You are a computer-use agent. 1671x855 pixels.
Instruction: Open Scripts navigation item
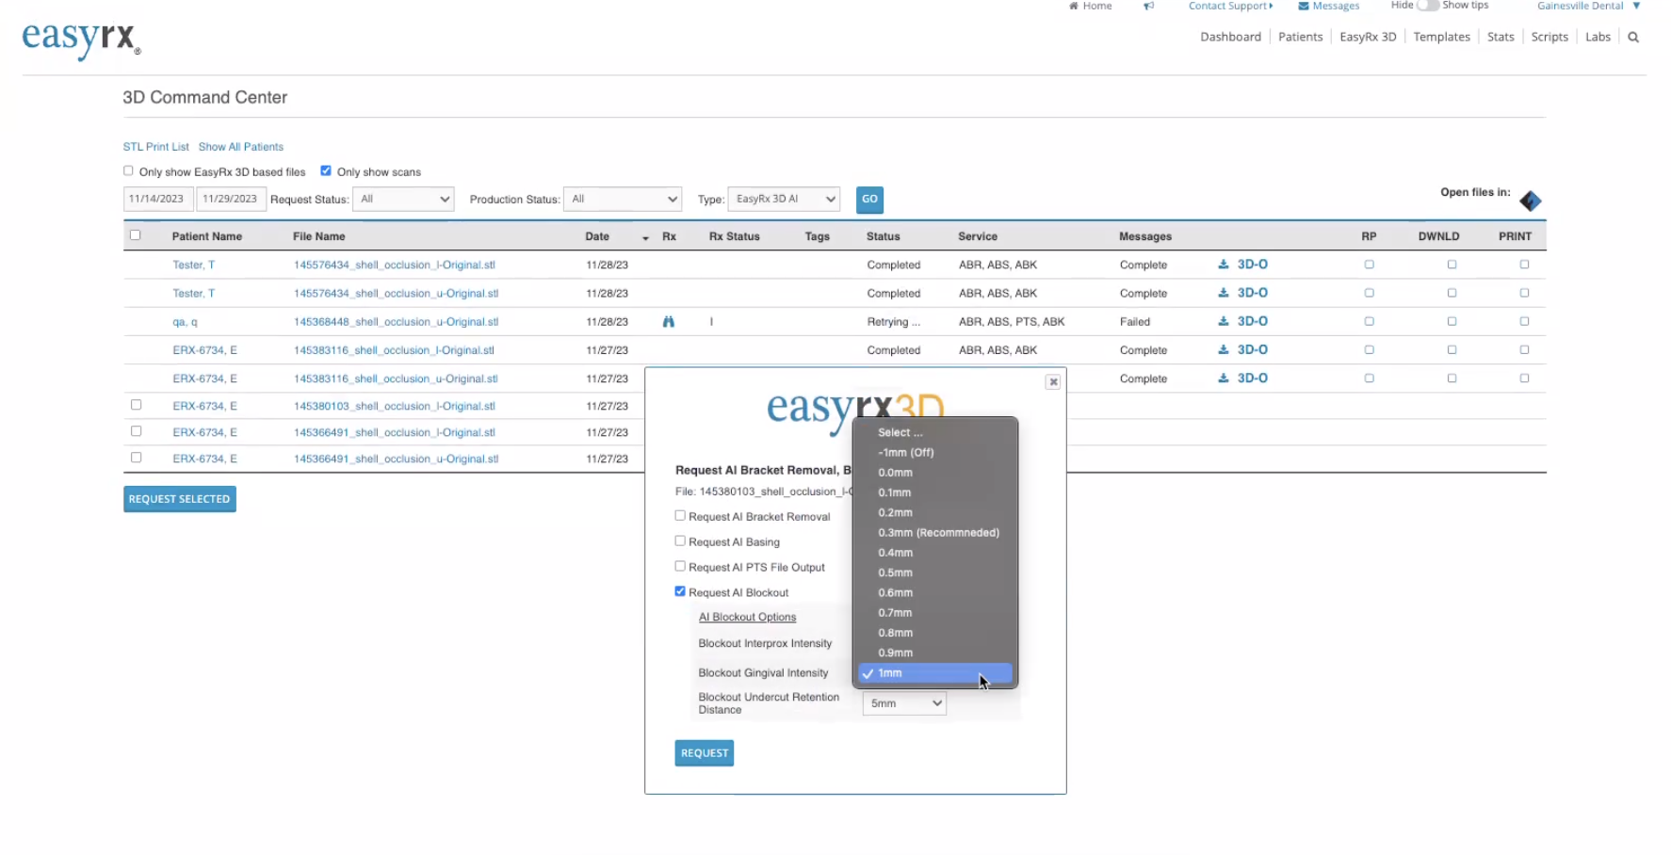pos(1549,37)
